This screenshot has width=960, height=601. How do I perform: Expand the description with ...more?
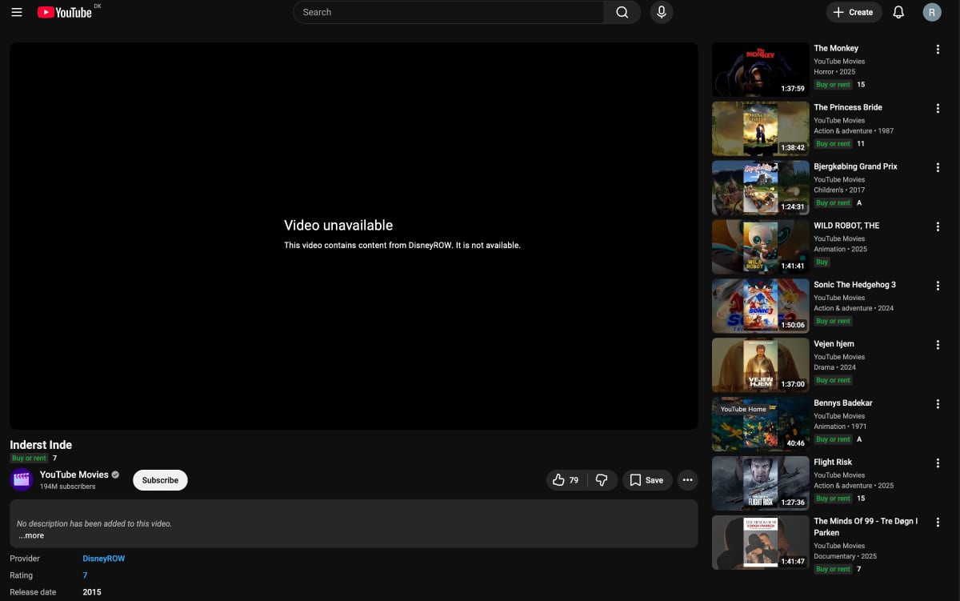(30, 535)
